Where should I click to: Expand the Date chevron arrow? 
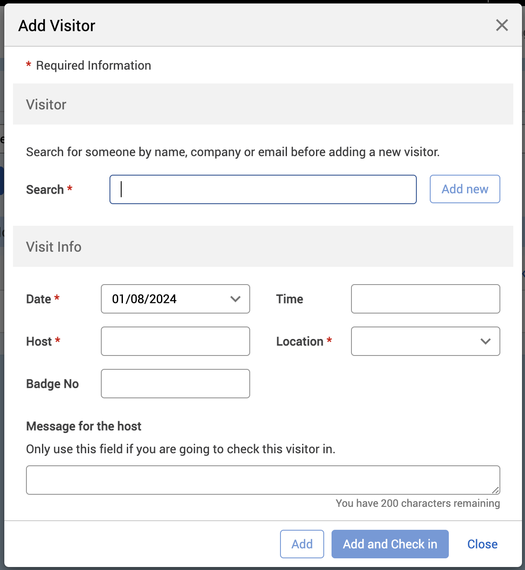tap(235, 299)
